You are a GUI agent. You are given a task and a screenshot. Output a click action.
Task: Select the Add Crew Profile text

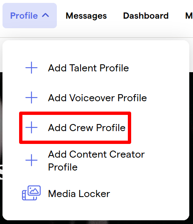click(x=87, y=128)
